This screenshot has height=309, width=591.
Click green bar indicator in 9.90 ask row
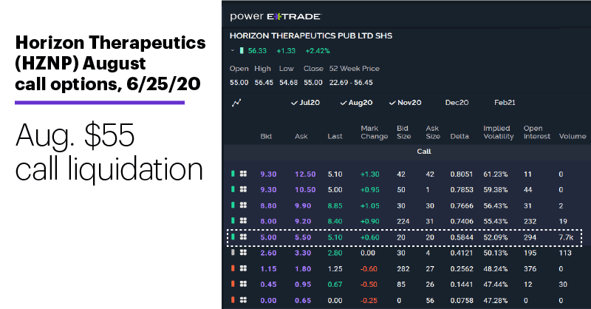tap(233, 206)
